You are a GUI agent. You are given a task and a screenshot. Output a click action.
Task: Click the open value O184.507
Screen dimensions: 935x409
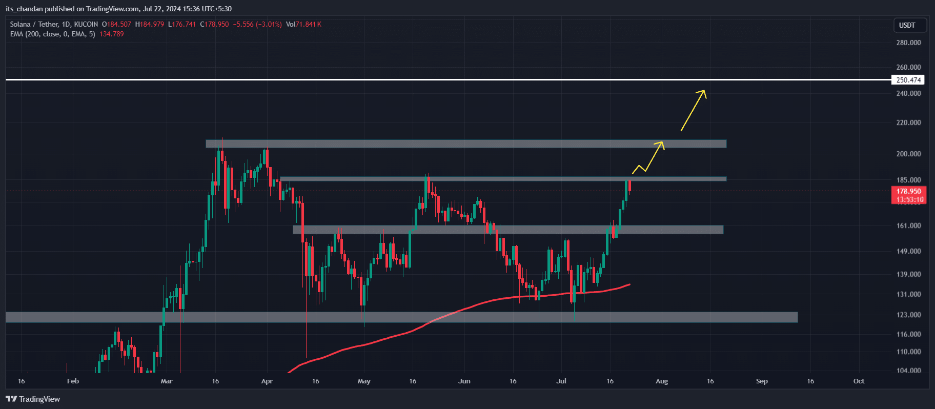click(116, 24)
